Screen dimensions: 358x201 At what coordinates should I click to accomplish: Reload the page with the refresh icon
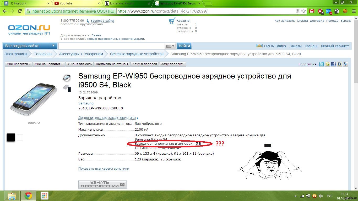(20, 11)
